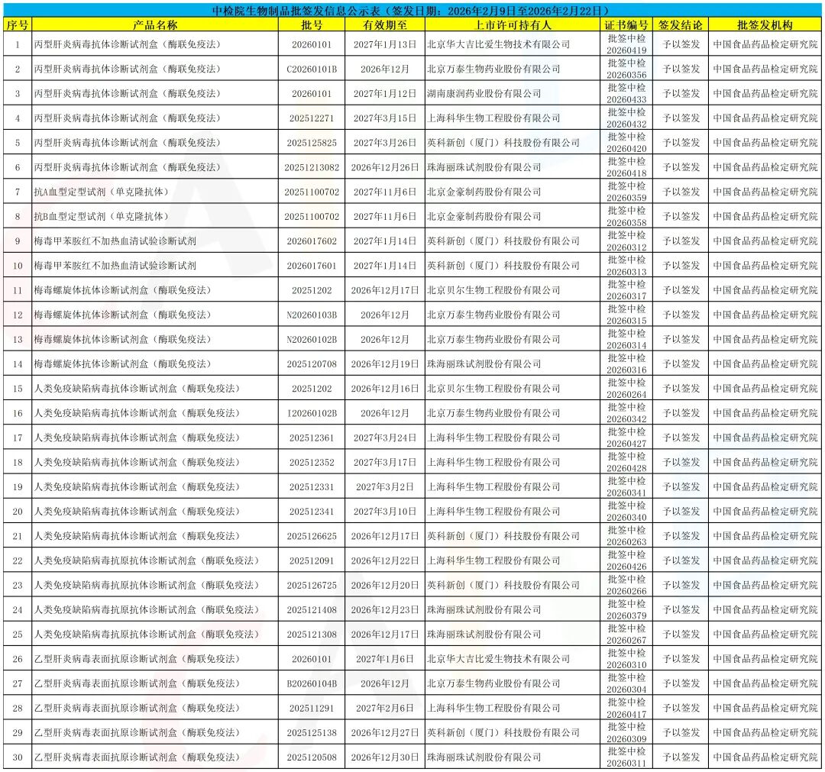Click batch number I20260102B
This screenshot has width=825, height=772.
(312, 413)
